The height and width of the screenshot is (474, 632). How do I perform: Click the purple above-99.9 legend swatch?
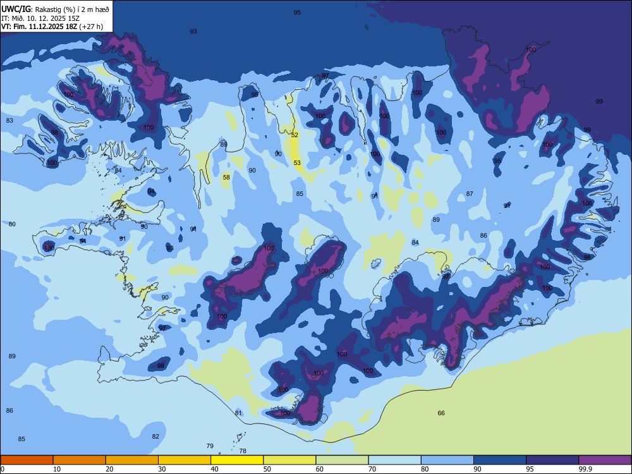[x=605, y=460]
